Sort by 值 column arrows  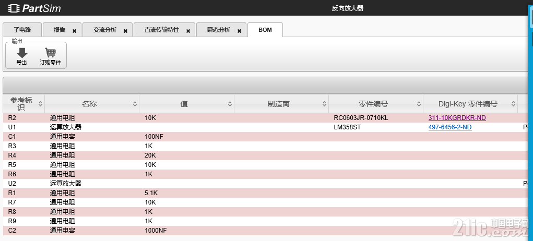(x=230, y=104)
